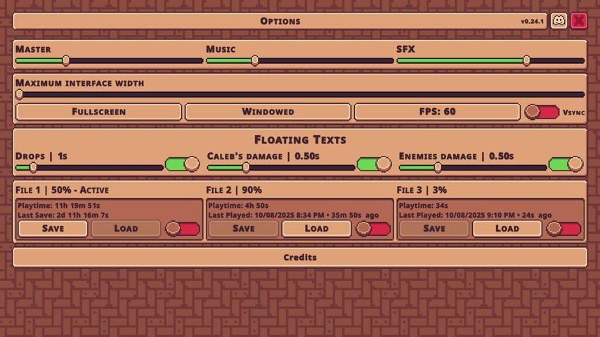Close the Options menu with red X

click(x=579, y=20)
